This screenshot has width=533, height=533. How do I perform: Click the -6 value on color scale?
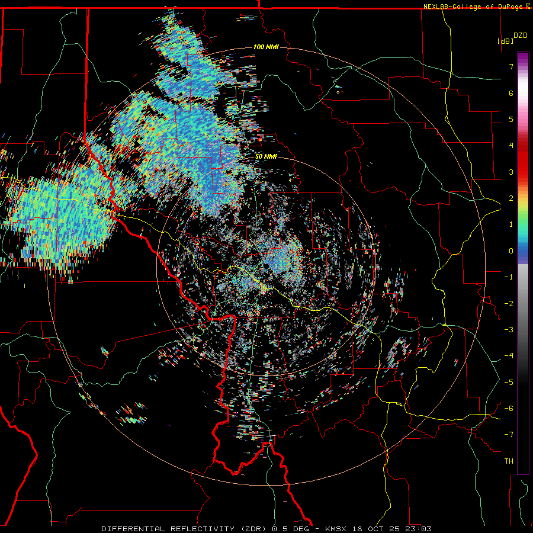point(509,409)
